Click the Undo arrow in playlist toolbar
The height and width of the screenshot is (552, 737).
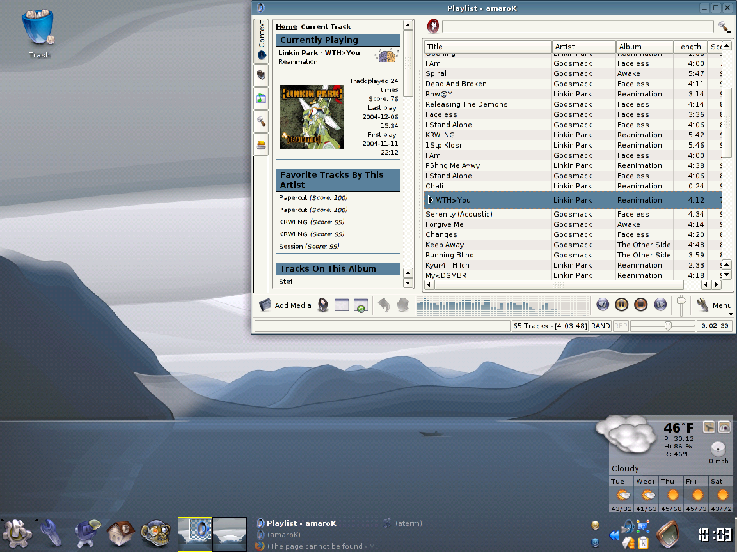[x=384, y=305]
